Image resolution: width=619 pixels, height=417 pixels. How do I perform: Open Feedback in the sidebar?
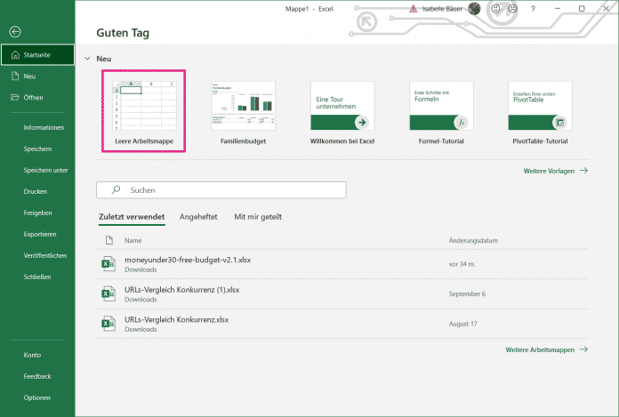(x=37, y=376)
